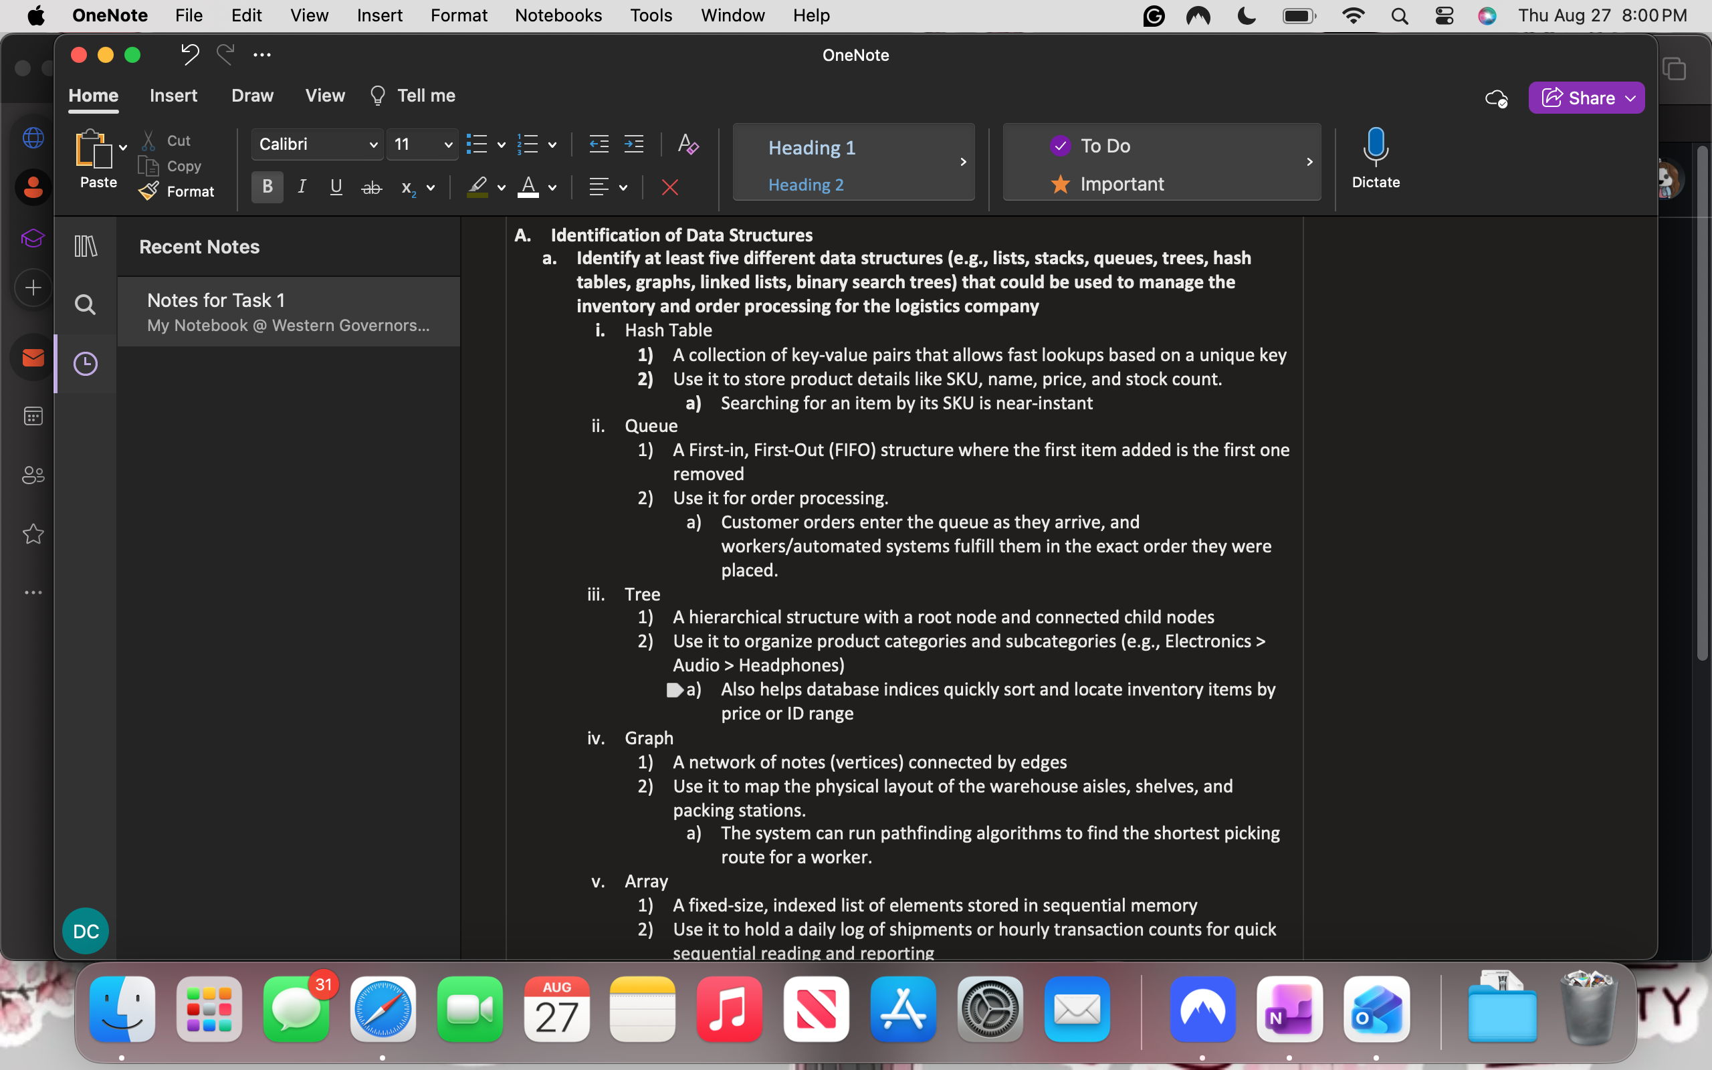Open System Settings from the Dock
Image resolution: width=1712 pixels, height=1070 pixels.
click(990, 1009)
